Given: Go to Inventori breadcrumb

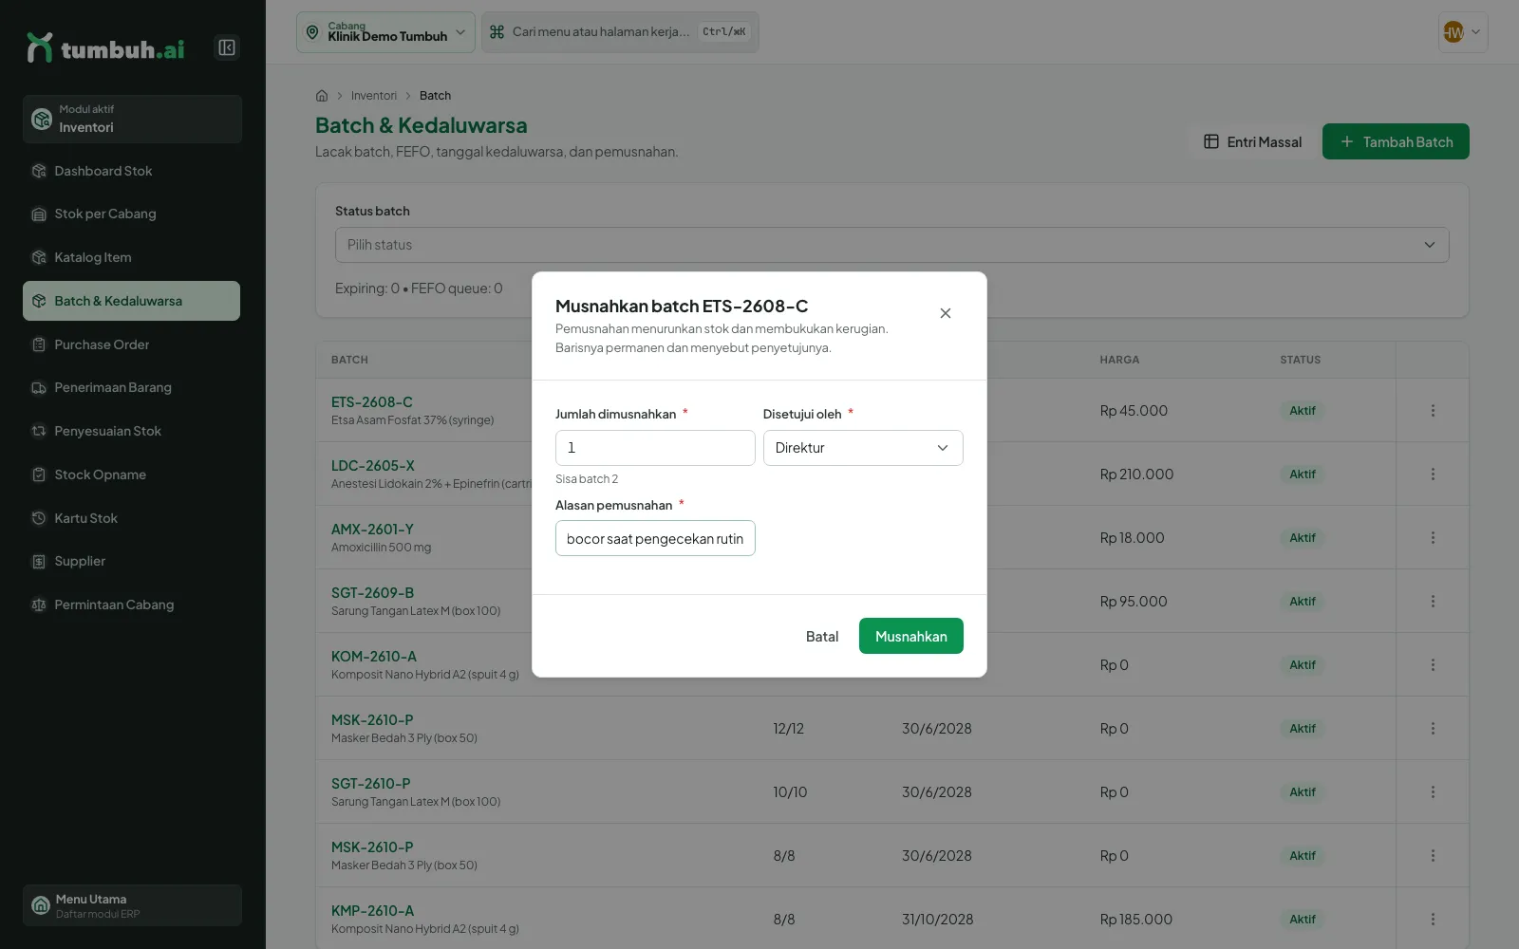Looking at the screenshot, I should pos(374,96).
